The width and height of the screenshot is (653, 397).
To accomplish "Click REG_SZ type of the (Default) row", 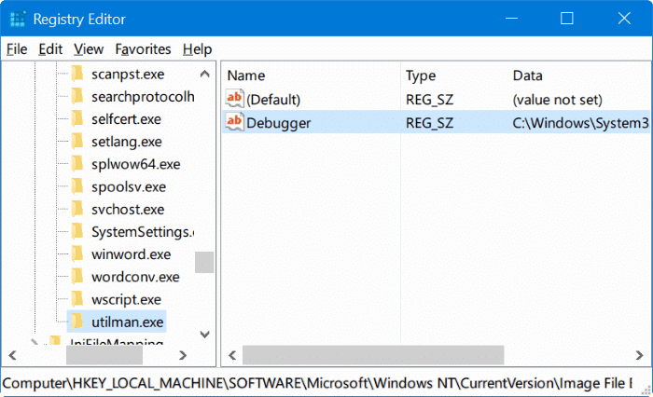I will coord(429,100).
